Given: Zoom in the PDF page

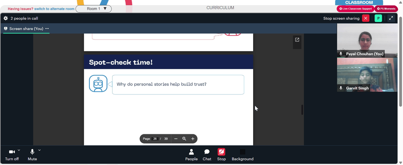Looking at the screenshot, I should [x=193, y=139].
